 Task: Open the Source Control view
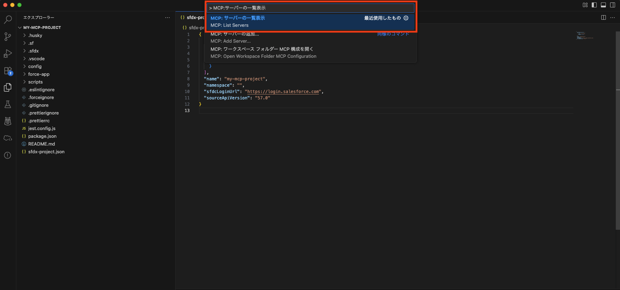click(x=8, y=36)
